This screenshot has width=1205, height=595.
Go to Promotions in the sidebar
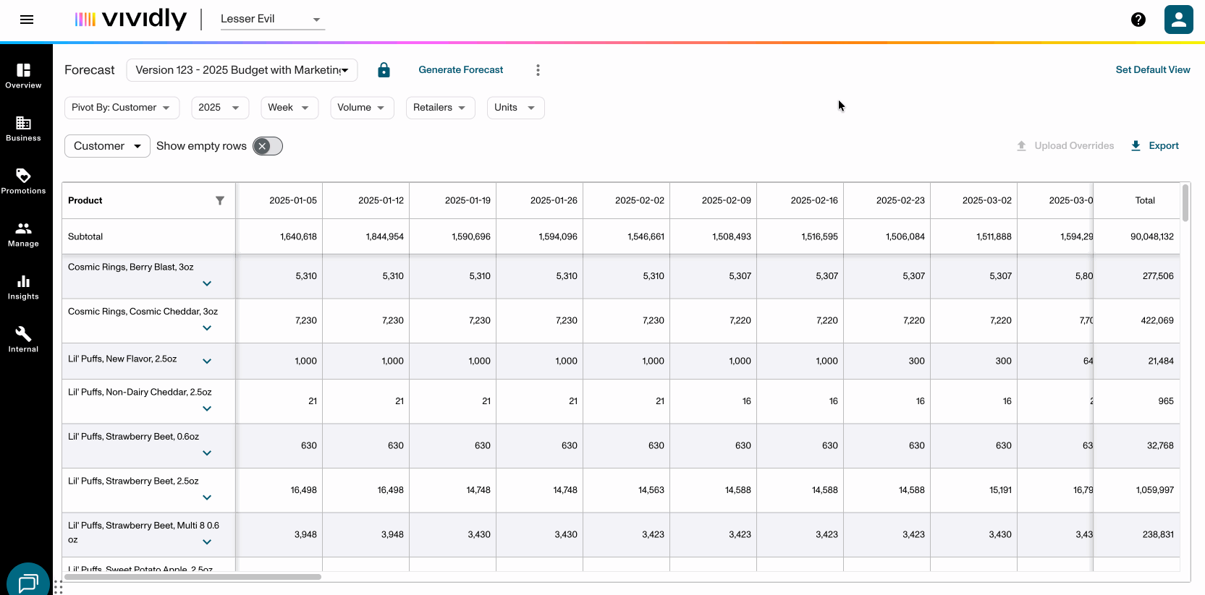tap(23, 181)
